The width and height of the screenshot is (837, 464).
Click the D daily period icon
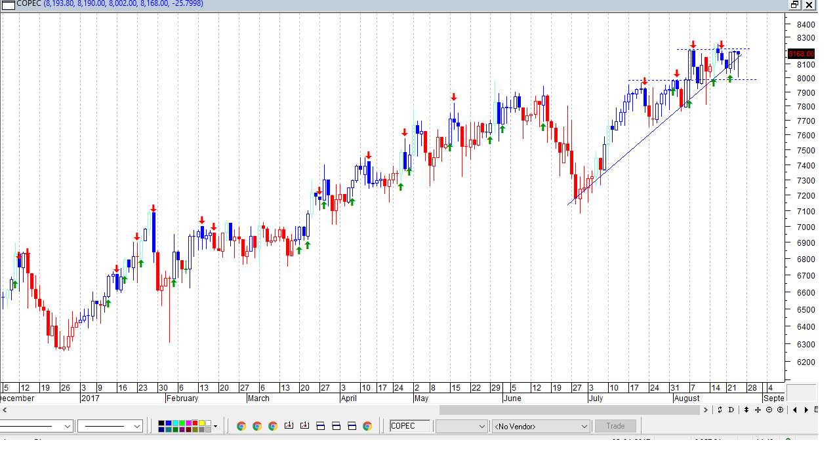tap(731, 410)
